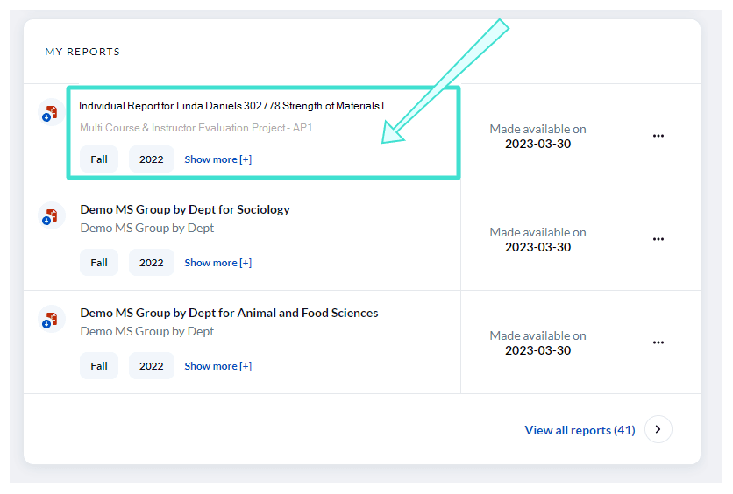Download PDF icon for Linda Daniels report
Image resolution: width=733 pixels, height=494 pixels.
tap(51, 113)
